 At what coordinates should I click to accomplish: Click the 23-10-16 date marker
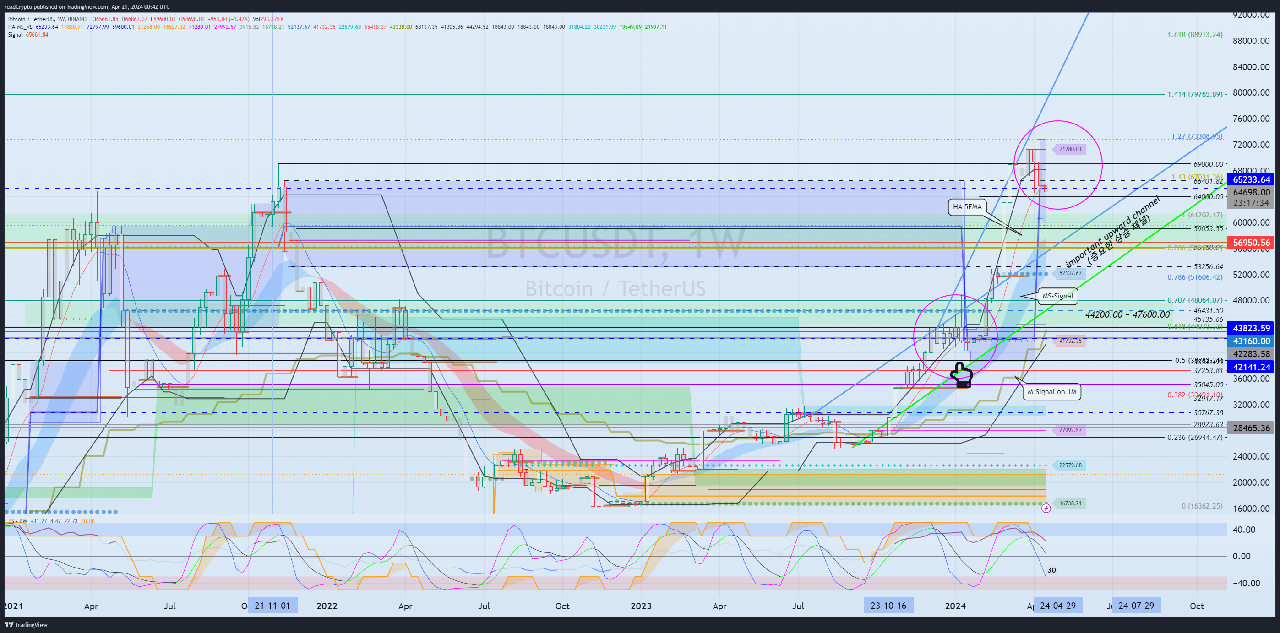click(x=888, y=606)
